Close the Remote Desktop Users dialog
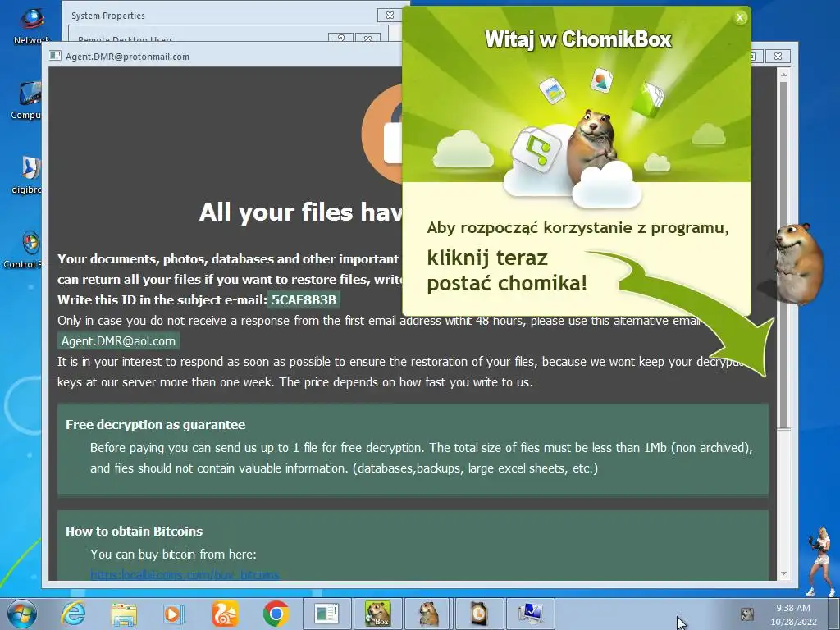Image resolution: width=840 pixels, height=630 pixels. [x=367, y=39]
